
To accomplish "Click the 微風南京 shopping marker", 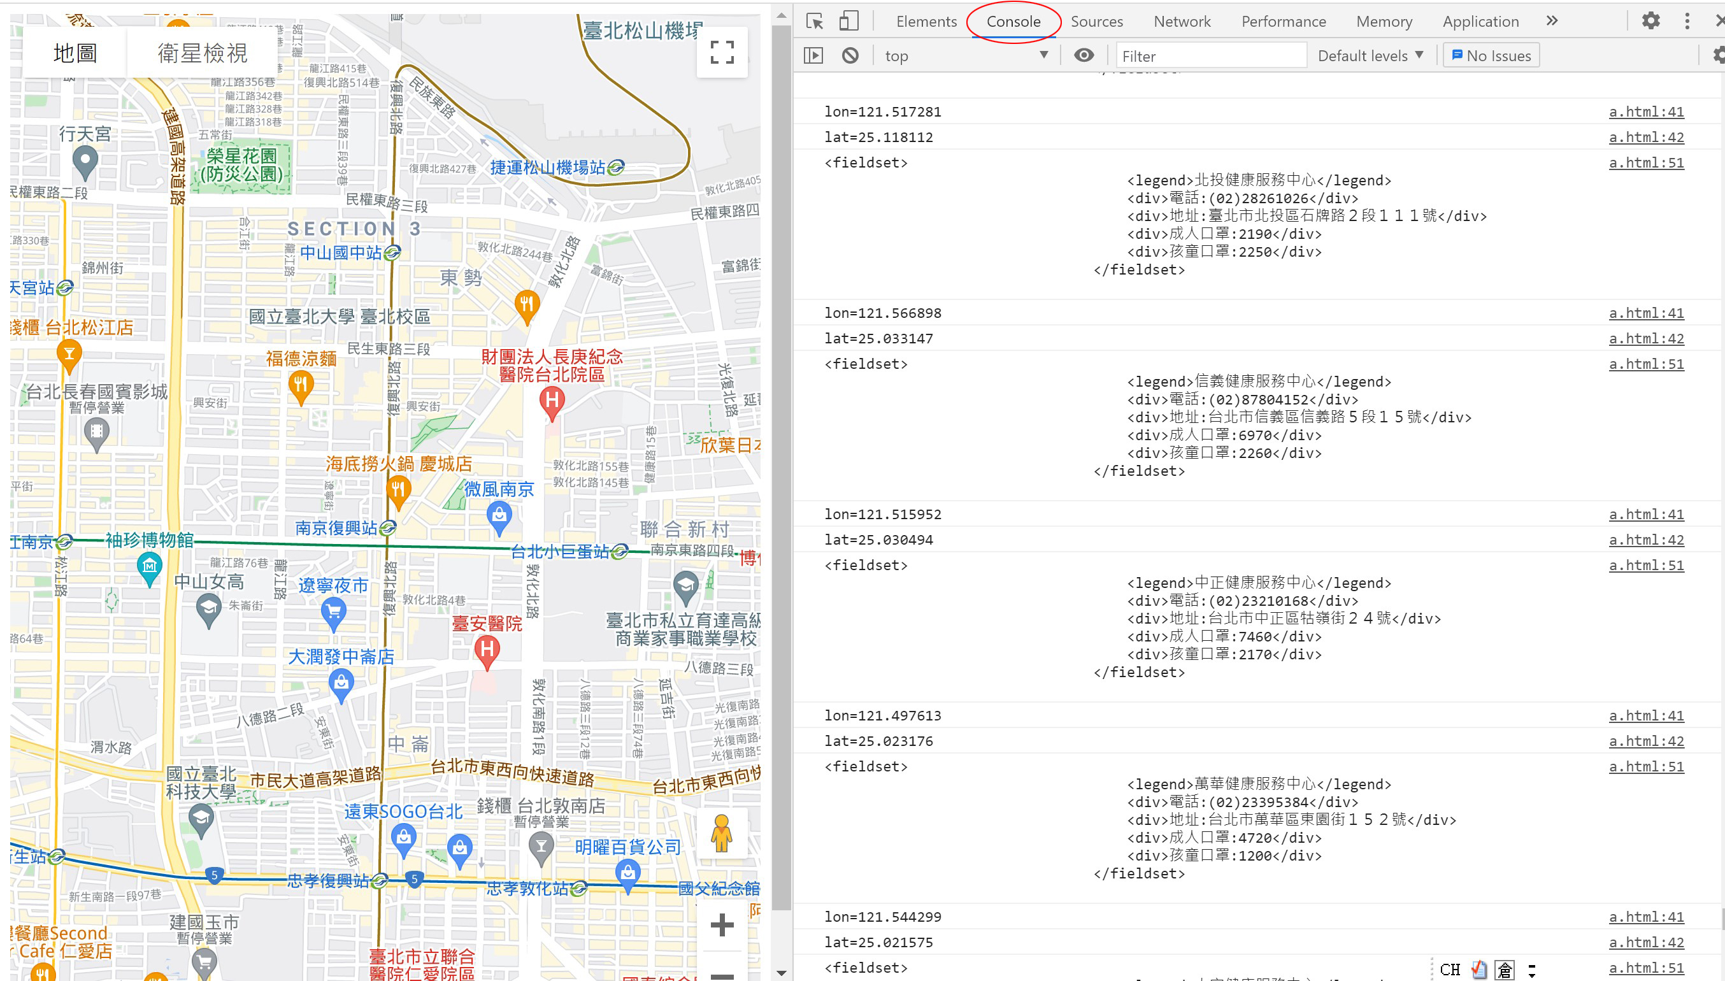I will [499, 519].
